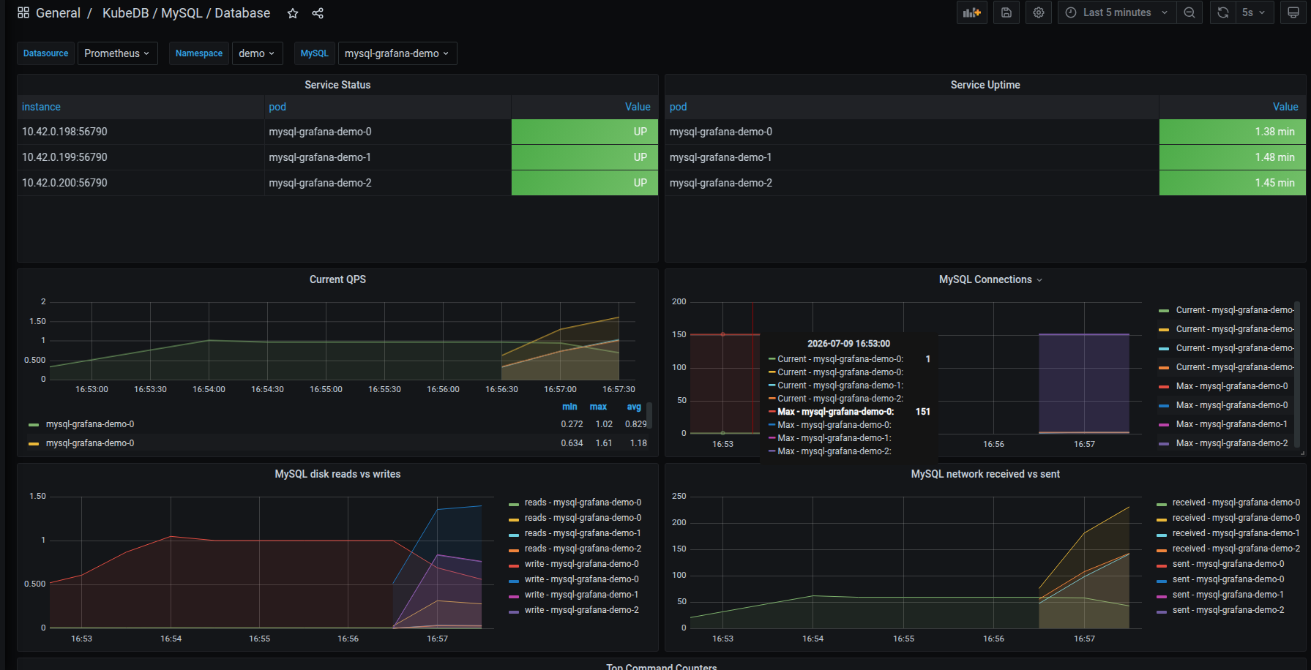Sort Service Uptime by pod column

678,107
